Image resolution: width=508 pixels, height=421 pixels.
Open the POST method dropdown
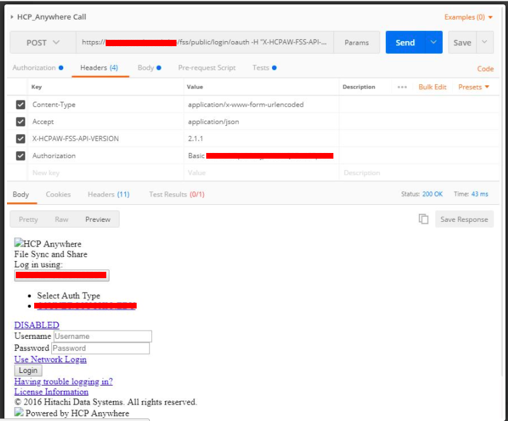[x=43, y=42]
